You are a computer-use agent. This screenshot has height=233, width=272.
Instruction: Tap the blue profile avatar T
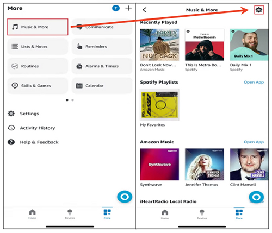116,8
